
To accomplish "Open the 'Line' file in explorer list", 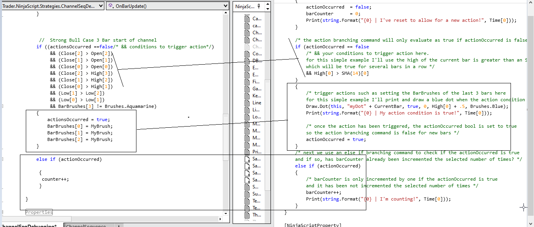I will 257,103.
